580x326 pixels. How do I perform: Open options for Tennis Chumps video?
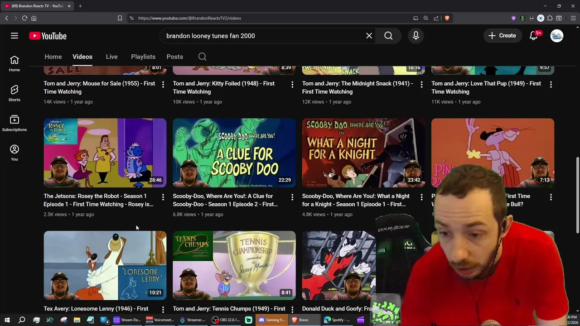[292, 310]
